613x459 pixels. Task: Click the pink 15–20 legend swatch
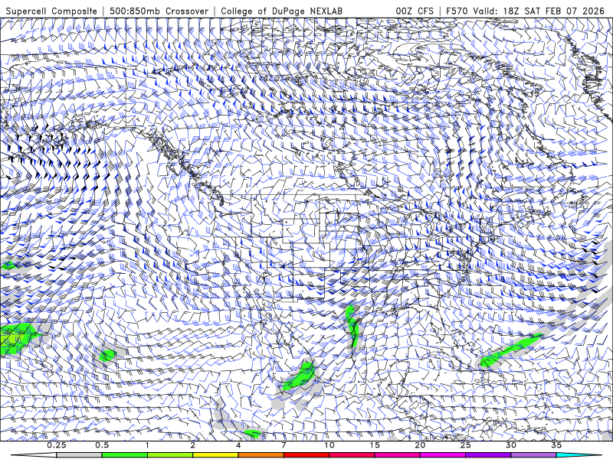[x=397, y=455]
